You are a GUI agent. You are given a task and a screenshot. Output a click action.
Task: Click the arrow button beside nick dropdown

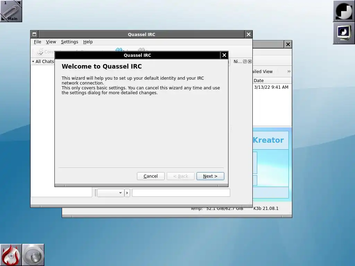pos(127,193)
